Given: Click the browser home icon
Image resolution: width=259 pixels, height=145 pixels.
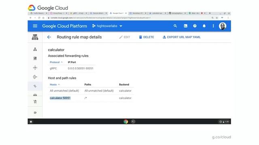Looking at the screenshot, I should tap(43, 18).
